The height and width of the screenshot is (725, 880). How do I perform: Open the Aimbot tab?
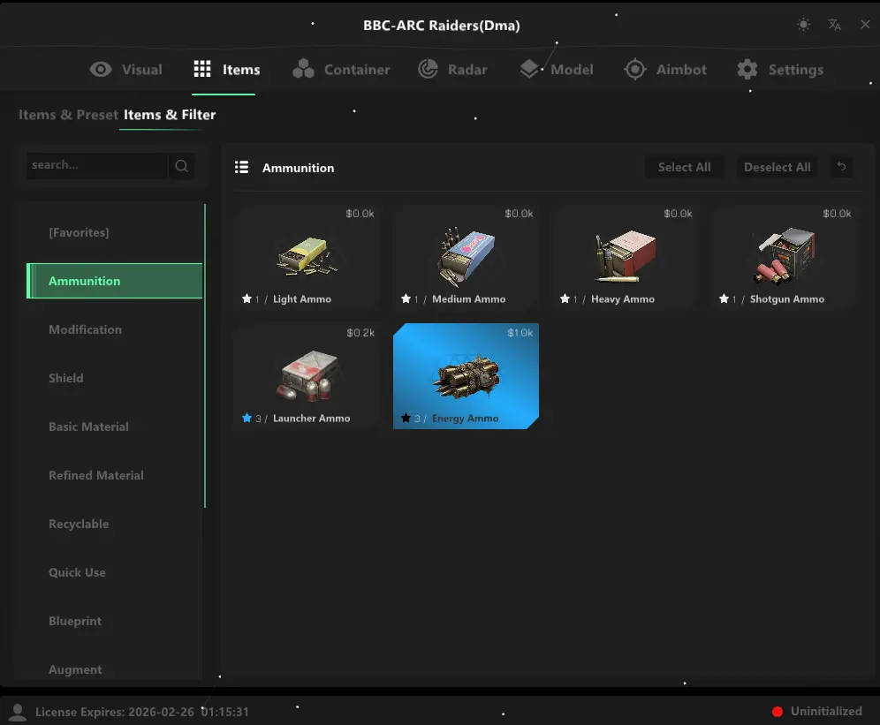[x=665, y=70]
